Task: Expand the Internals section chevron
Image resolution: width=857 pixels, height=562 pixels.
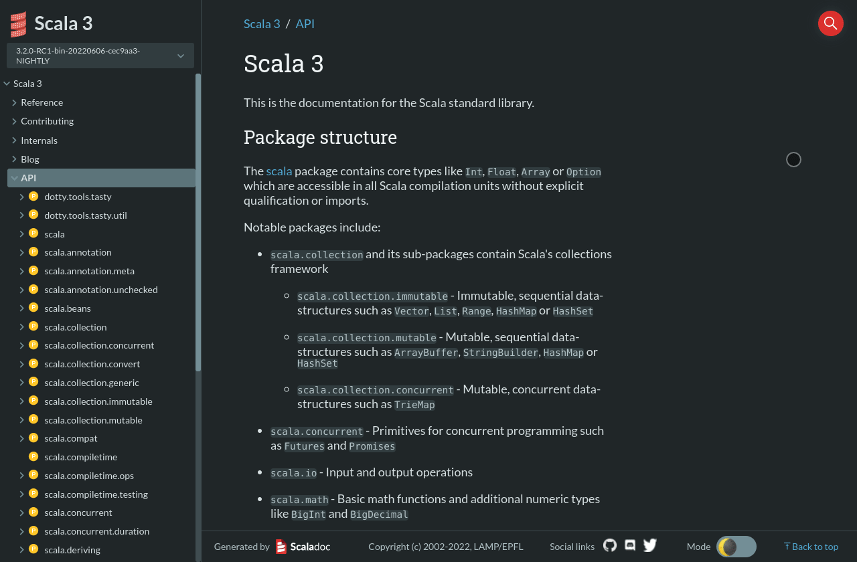Action: [14, 140]
